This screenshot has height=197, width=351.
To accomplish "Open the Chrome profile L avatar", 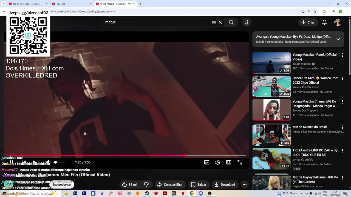I will pyautogui.click(x=340, y=11).
